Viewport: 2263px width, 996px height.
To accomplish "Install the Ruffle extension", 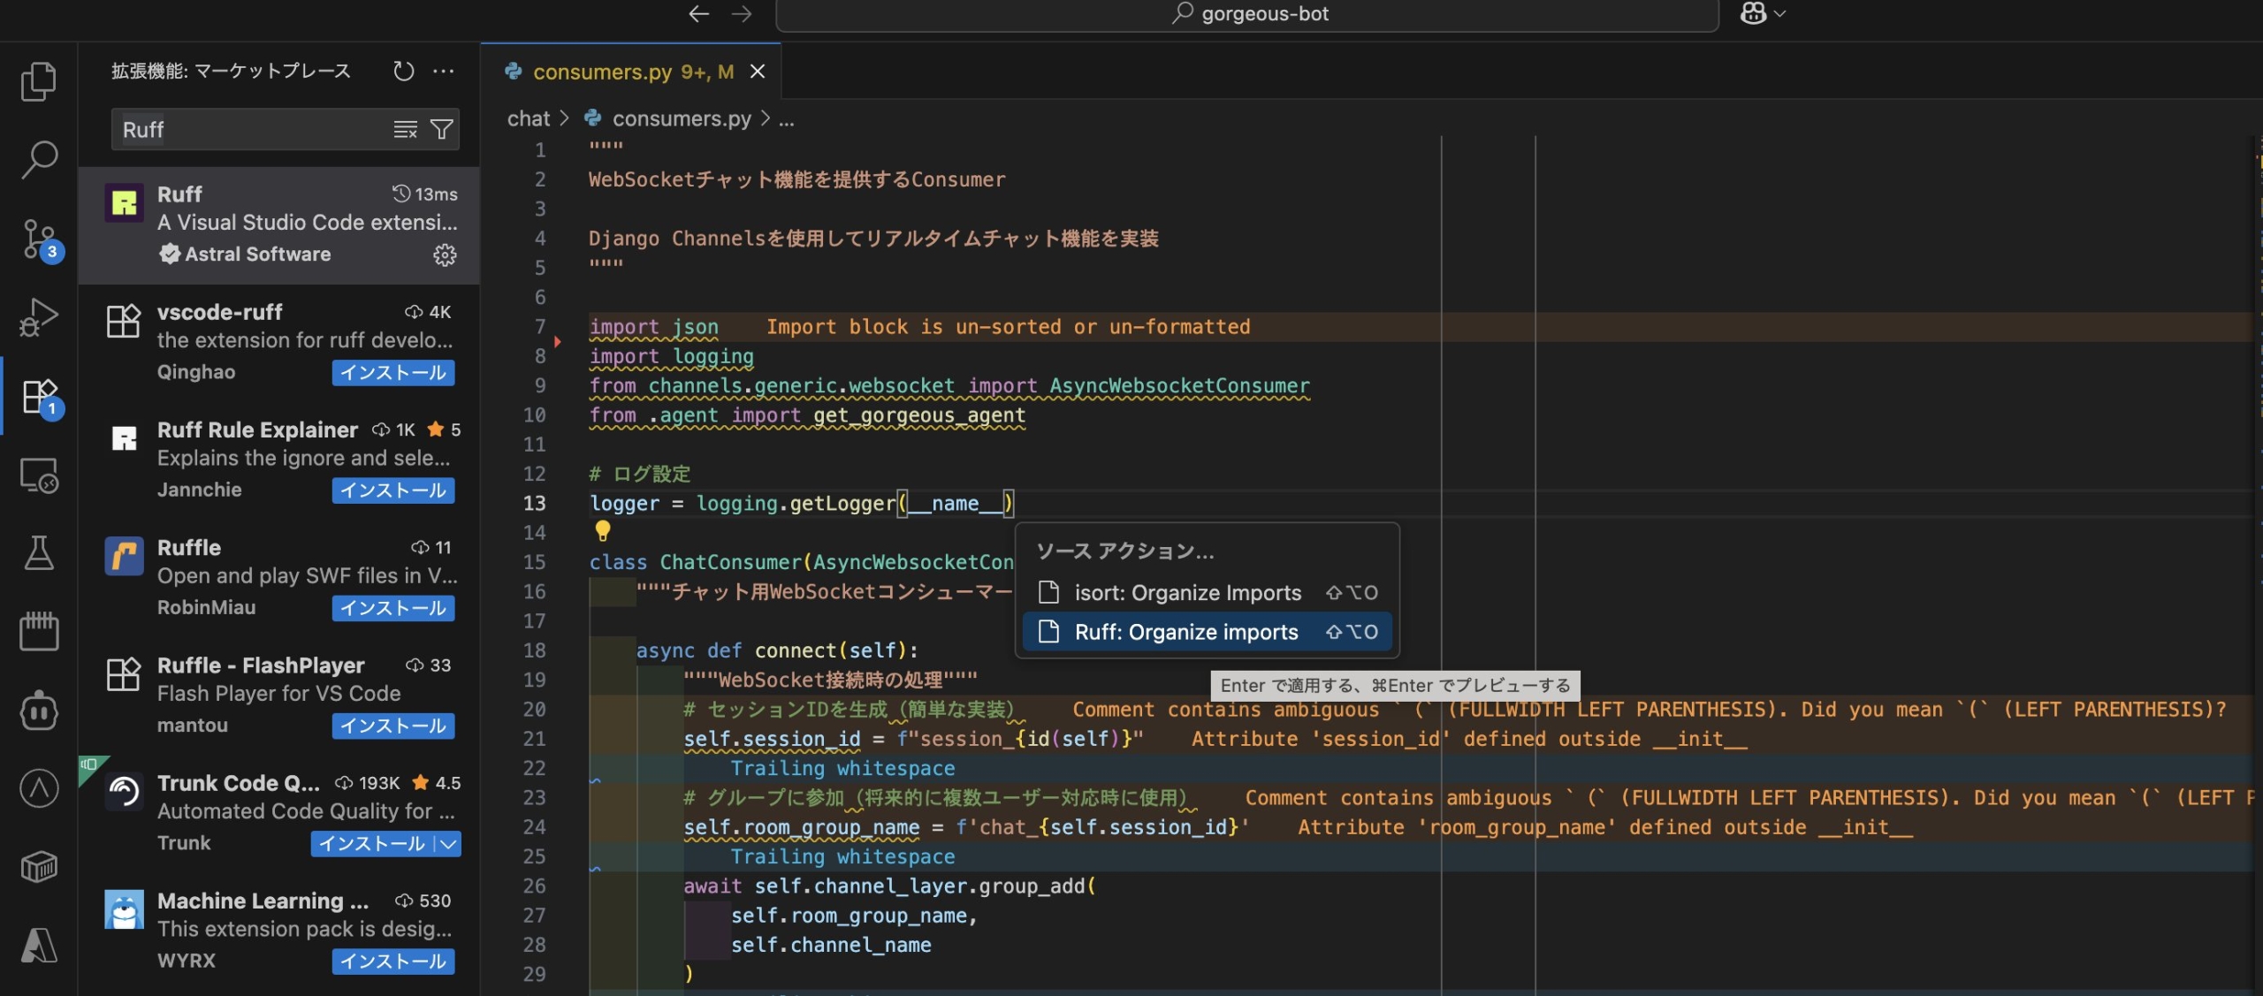I will click(x=393, y=608).
